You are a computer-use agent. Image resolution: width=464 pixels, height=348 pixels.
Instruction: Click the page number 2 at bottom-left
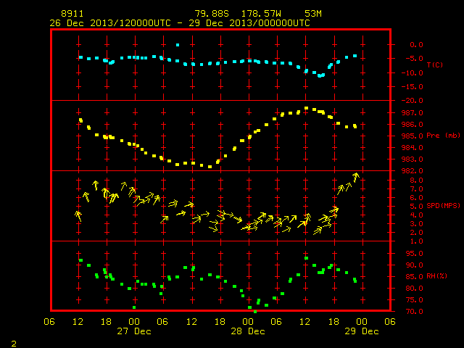pyautogui.click(x=14, y=344)
